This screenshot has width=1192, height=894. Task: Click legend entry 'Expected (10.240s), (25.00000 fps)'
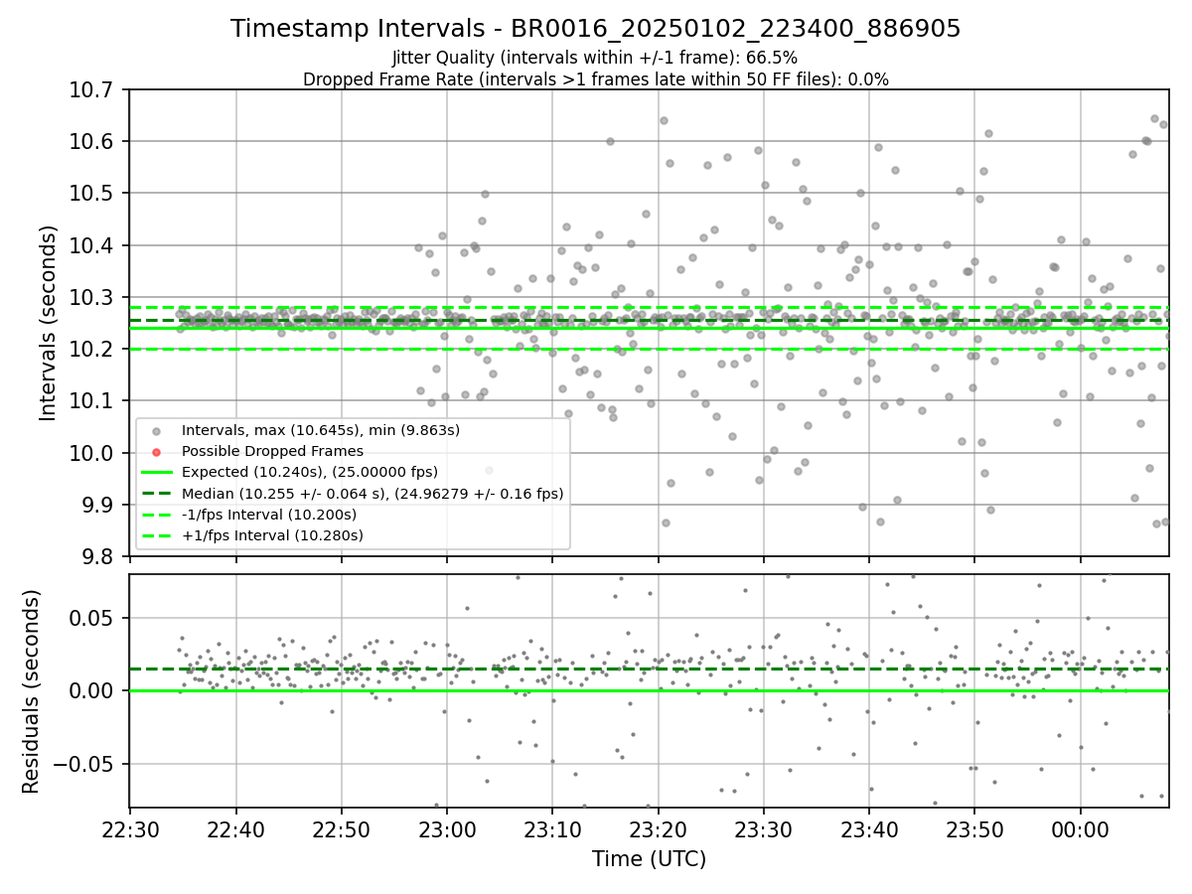[310, 472]
